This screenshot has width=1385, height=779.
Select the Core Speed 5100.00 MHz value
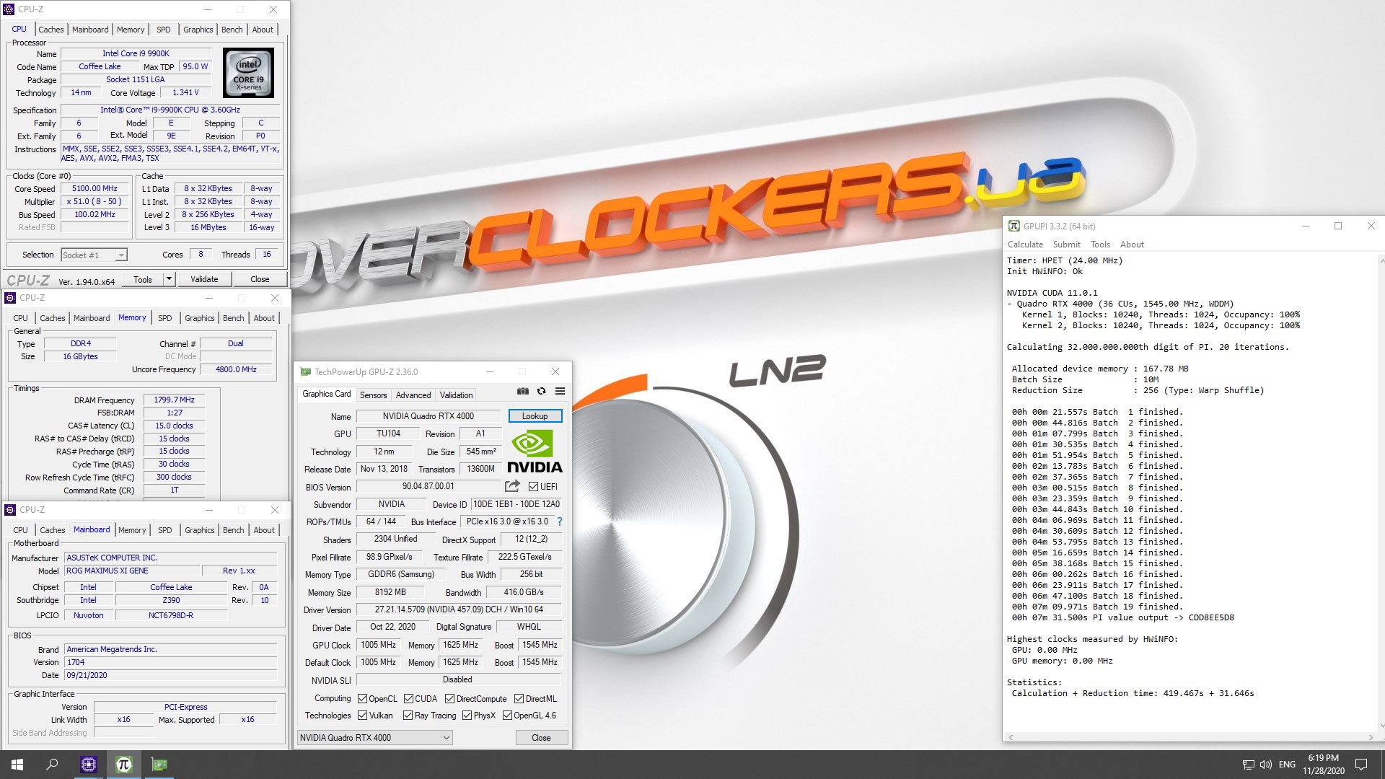[x=94, y=189]
